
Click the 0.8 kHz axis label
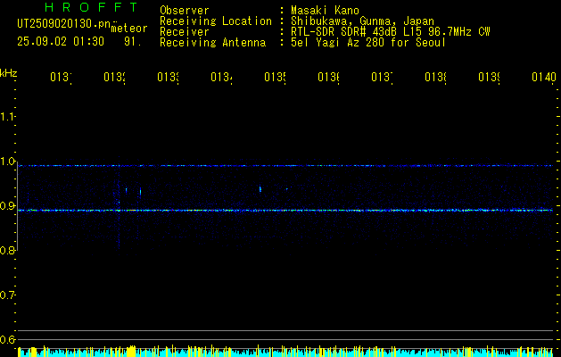(x=7, y=250)
